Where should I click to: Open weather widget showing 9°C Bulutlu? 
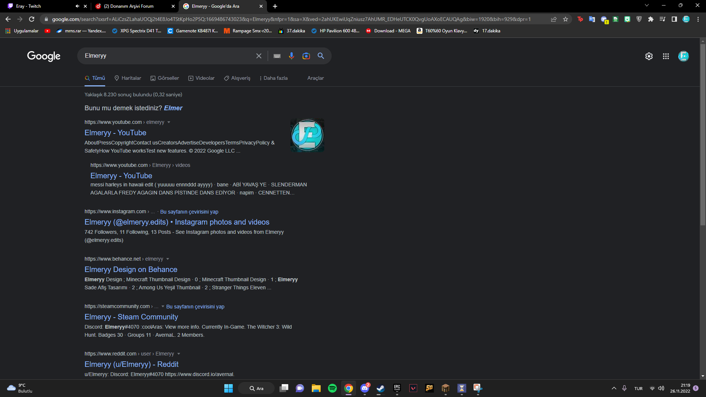click(20, 388)
